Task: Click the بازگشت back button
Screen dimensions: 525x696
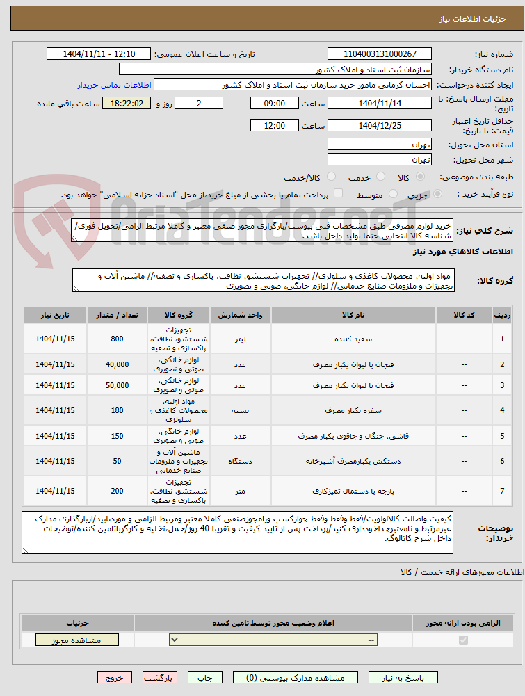Action: click(x=160, y=677)
